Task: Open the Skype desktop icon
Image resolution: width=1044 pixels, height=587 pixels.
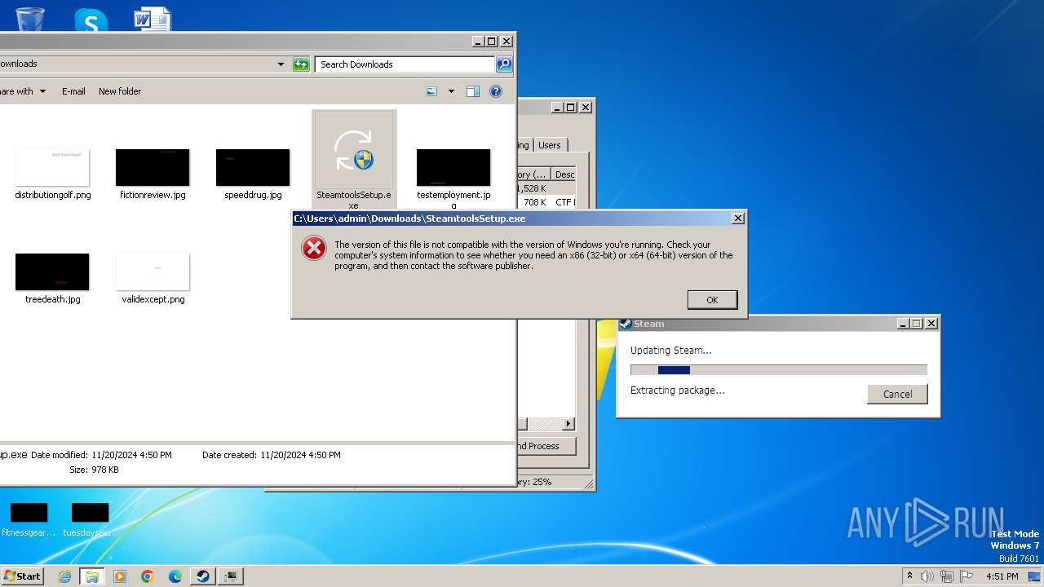Action: coord(91,20)
